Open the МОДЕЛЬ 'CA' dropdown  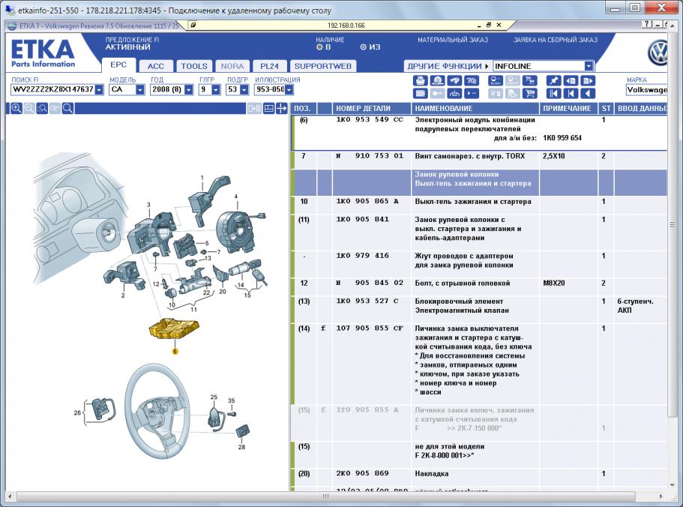pyautogui.click(x=139, y=90)
